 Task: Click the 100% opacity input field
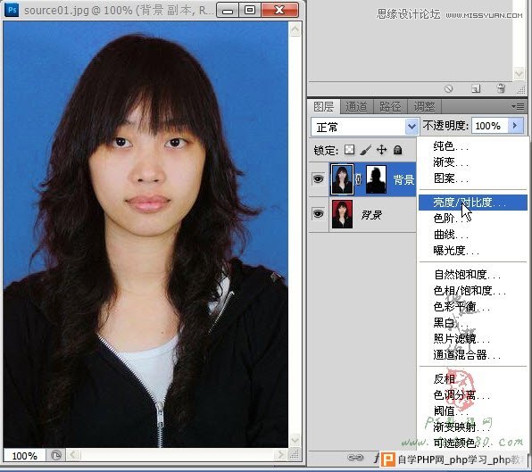(489, 126)
